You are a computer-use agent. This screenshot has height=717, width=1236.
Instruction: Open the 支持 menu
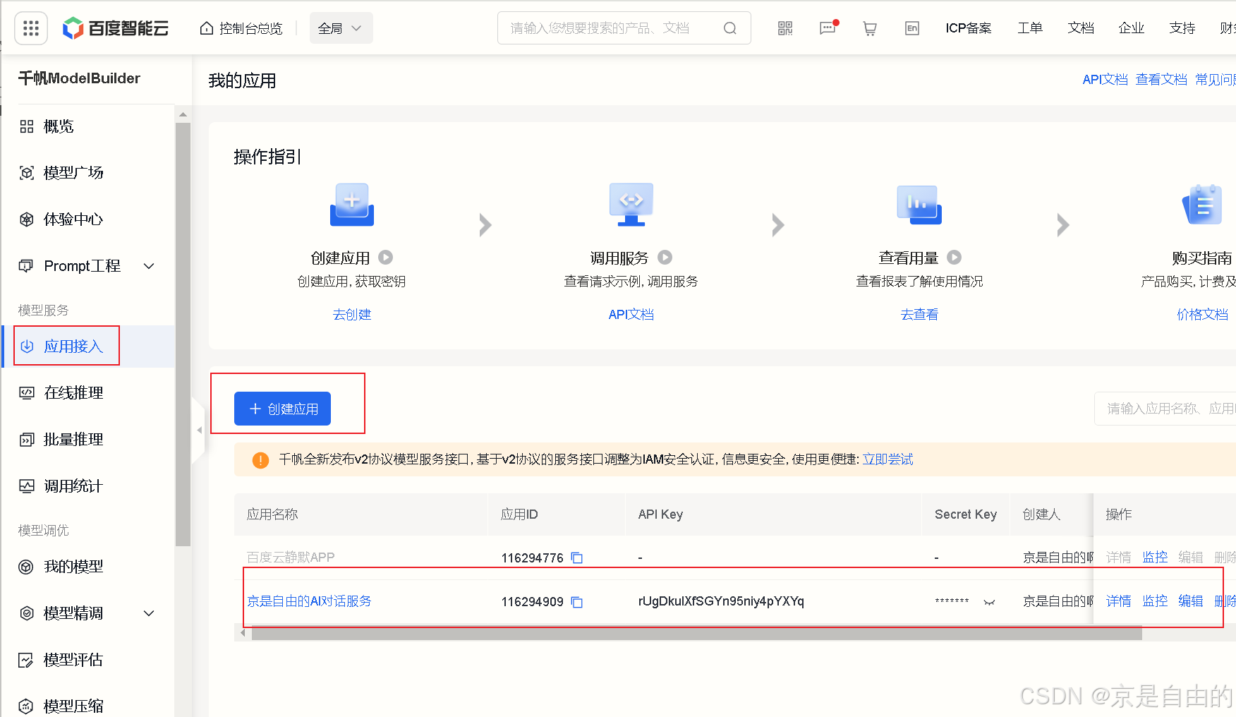click(x=1182, y=28)
